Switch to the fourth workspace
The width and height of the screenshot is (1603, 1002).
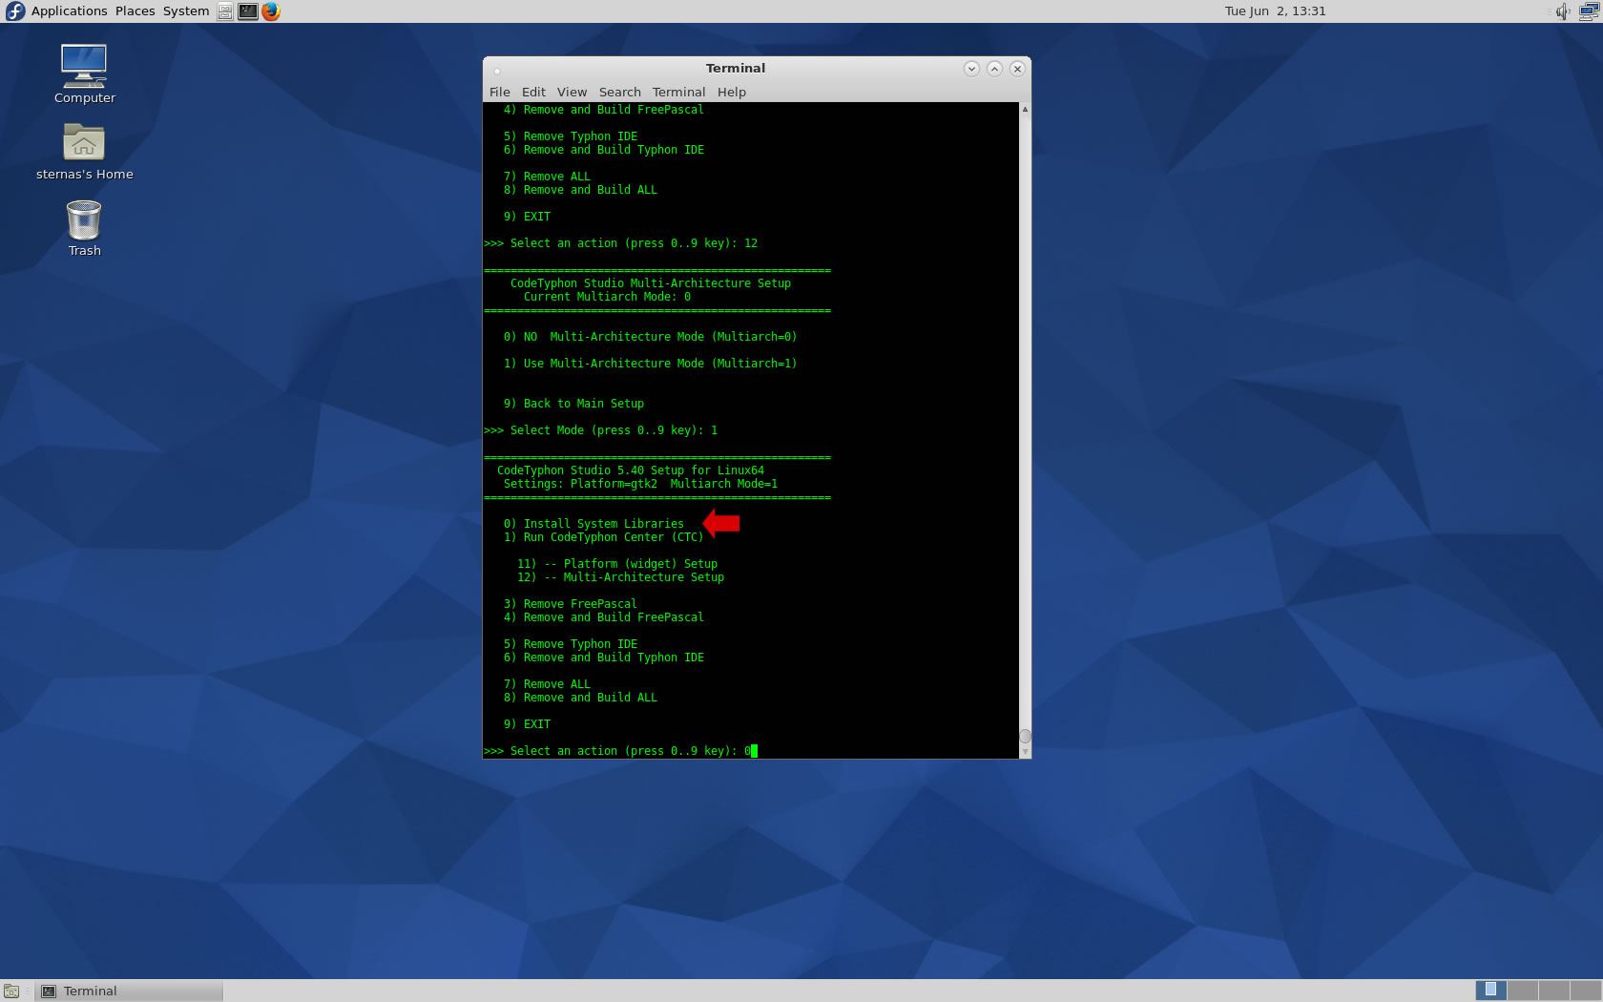[x=1585, y=991]
